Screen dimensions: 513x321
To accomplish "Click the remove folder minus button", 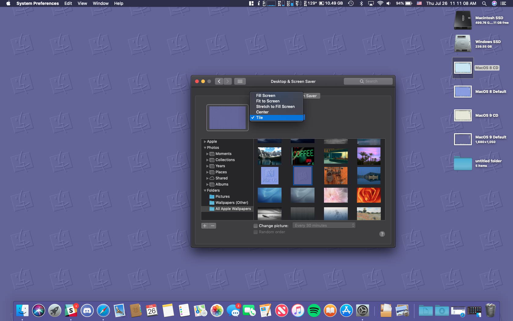I will [x=213, y=226].
